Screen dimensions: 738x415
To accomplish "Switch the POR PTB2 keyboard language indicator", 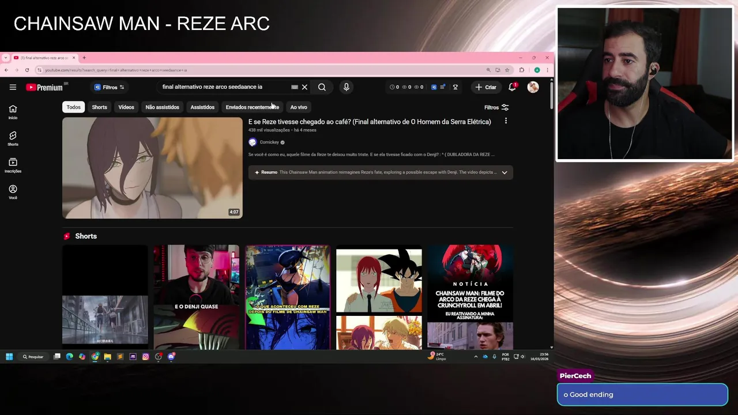I will tap(505, 357).
